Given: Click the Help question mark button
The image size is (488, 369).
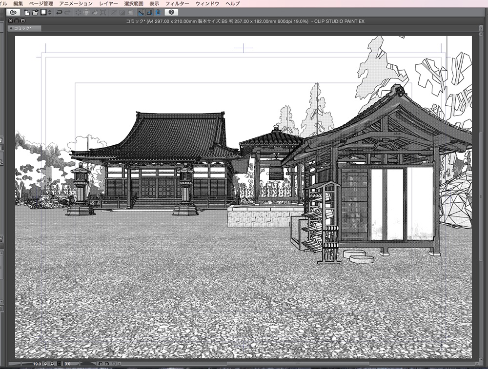Looking at the screenshot, I should pyautogui.click(x=172, y=13).
